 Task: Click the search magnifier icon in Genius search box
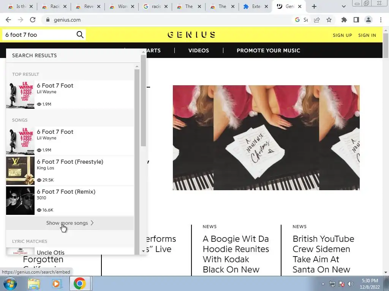[x=80, y=34]
